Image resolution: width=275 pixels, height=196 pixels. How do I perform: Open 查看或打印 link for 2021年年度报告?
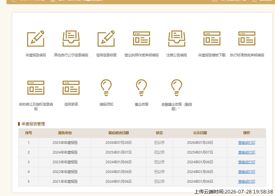click(x=247, y=181)
